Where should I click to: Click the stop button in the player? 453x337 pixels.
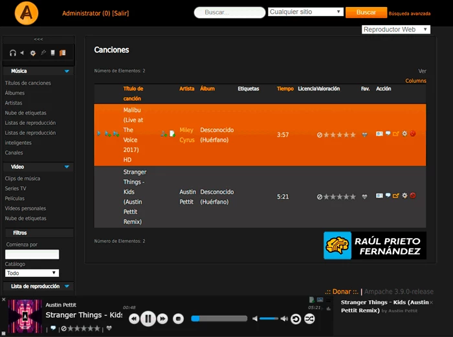click(x=179, y=318)
